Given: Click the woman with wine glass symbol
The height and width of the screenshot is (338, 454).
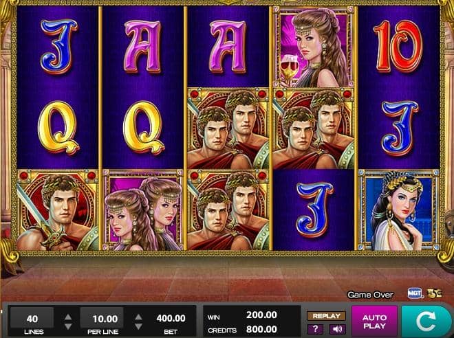Looking at the screenshot, I should point(314,47).
